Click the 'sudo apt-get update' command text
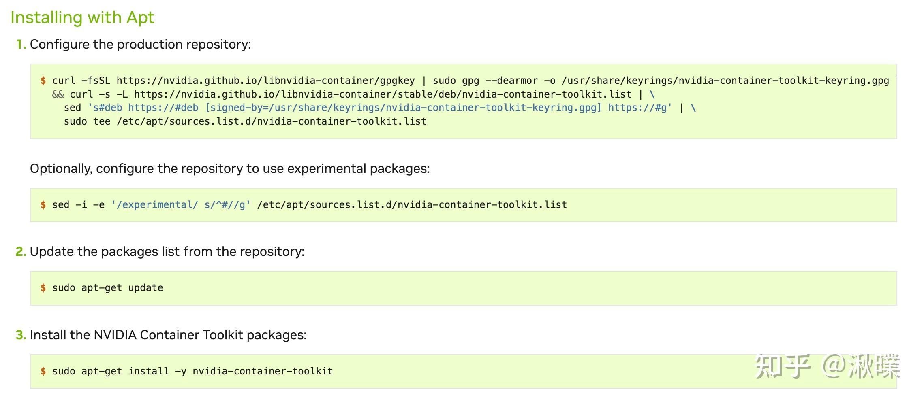924x404 pixels. 107,287
